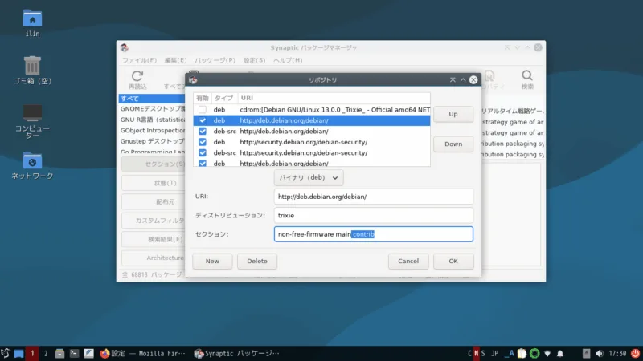
Task: Open the バイナリ (deb) type dropdown
Action: tap(309, 177)
